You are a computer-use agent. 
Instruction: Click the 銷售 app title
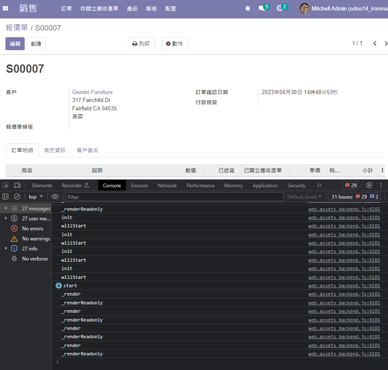[28, 8]
